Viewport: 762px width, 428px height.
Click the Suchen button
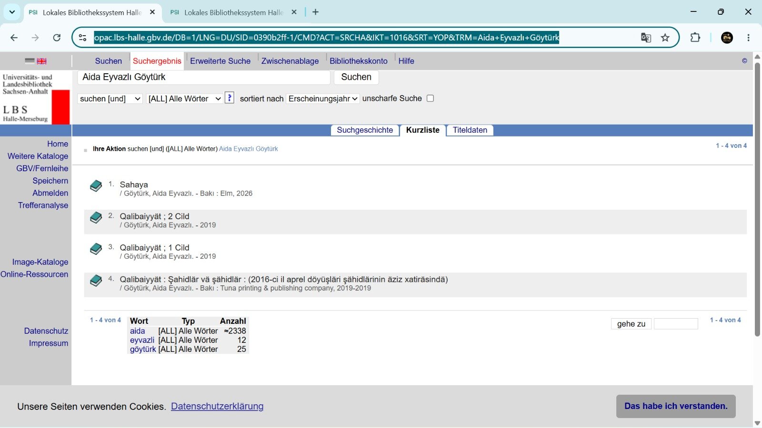tap(356, 77)
